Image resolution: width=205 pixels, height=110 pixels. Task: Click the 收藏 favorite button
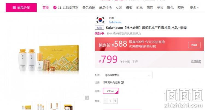click(x=194, y=45)
